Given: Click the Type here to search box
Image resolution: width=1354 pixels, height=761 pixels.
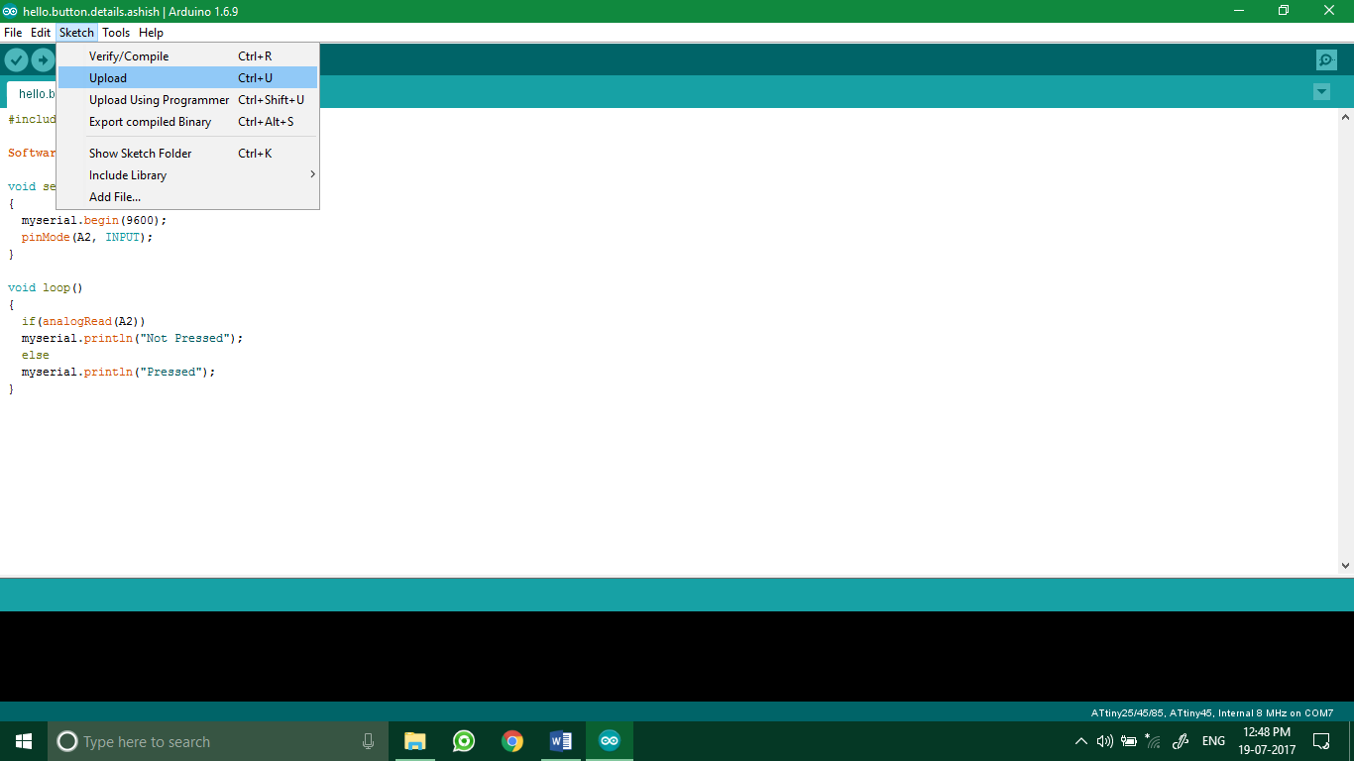Looking at the screenshot, I should coord(218,741).
